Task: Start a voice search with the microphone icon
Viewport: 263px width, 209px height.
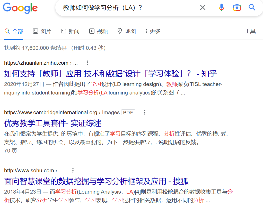Action: pos(221,7)
